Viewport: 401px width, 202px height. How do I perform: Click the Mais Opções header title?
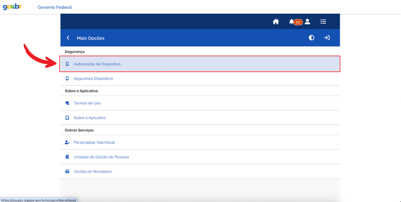(91, 38)
